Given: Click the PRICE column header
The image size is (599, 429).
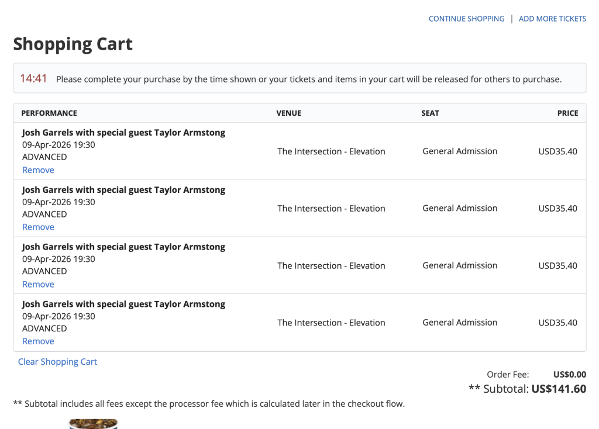Looking at the screenshot, I should pos(567,113).
